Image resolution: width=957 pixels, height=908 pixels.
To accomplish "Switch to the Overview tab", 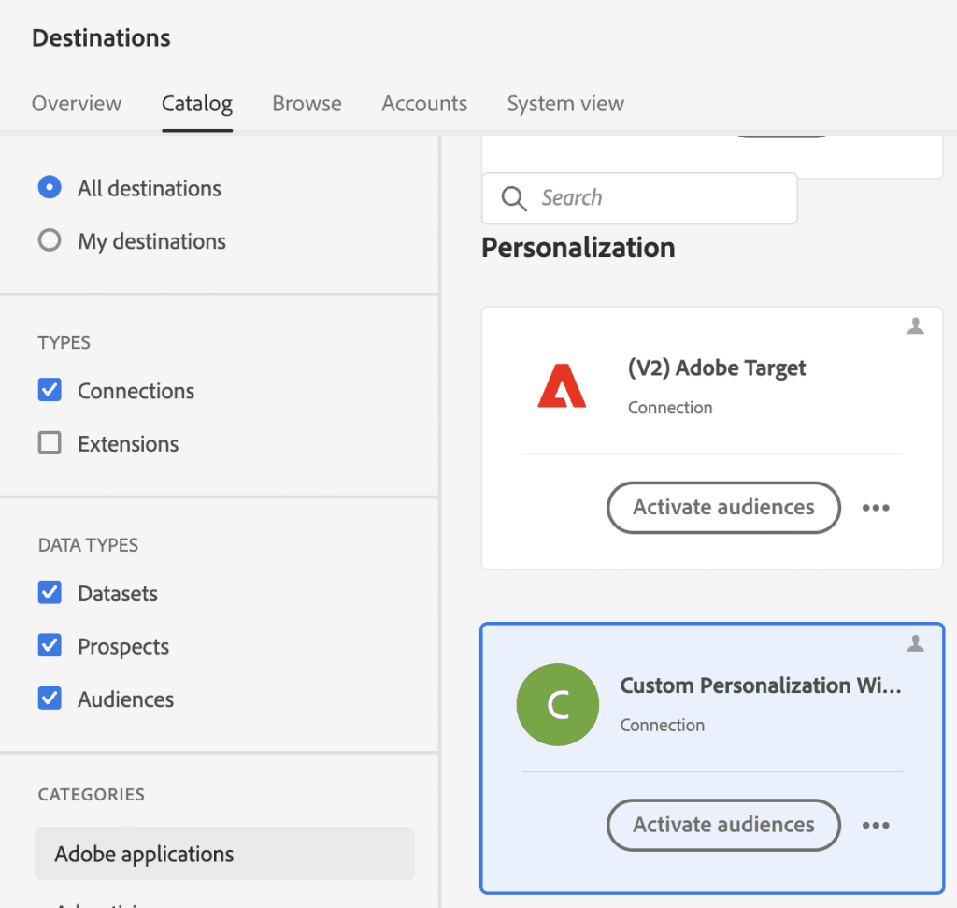I will (x=77, y=103).
